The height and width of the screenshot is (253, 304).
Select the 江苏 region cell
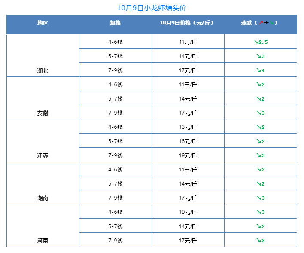click(43, 155)
